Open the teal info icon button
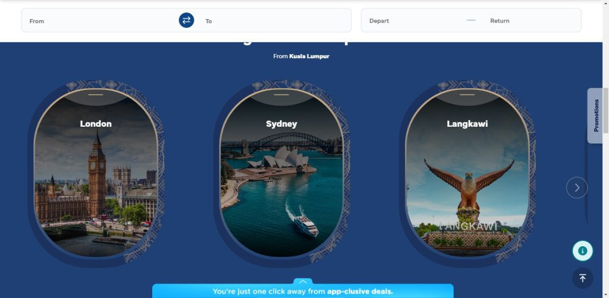 point(582,251)
